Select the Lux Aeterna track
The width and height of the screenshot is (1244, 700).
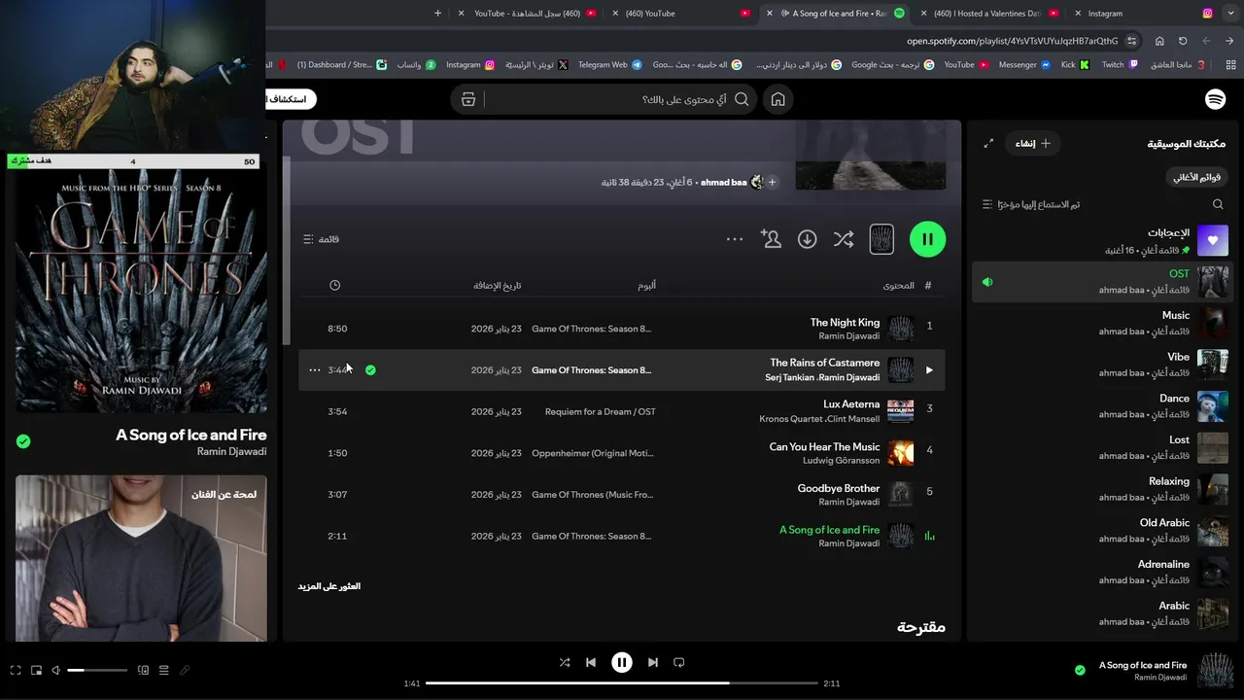pyautogui.click(x=622, y=411)
